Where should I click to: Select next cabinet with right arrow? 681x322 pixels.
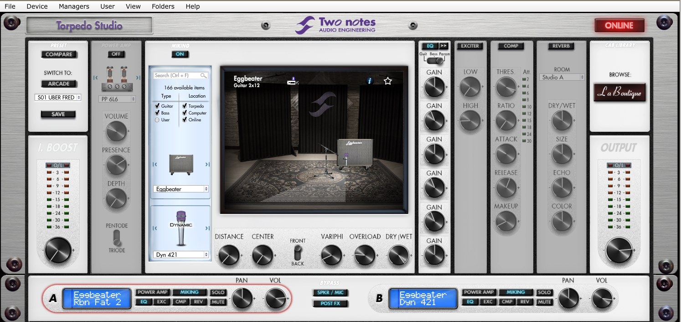[x=207, y=165]
